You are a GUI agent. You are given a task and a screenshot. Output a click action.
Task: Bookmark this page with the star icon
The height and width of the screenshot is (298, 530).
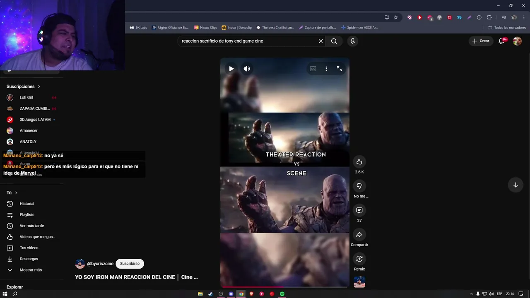(396, 17)
